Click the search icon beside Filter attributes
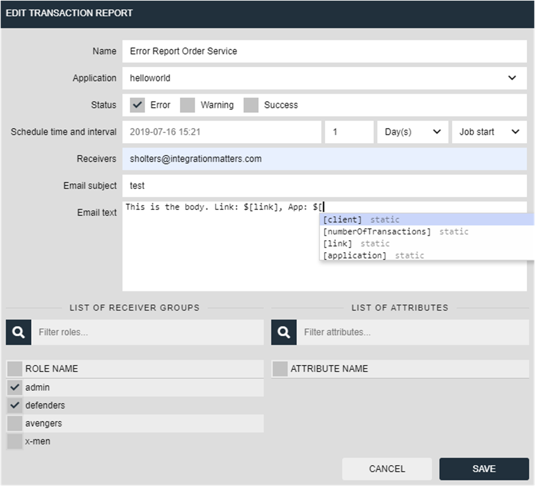This screenshot has width=535, height=486. pos(284,332)
